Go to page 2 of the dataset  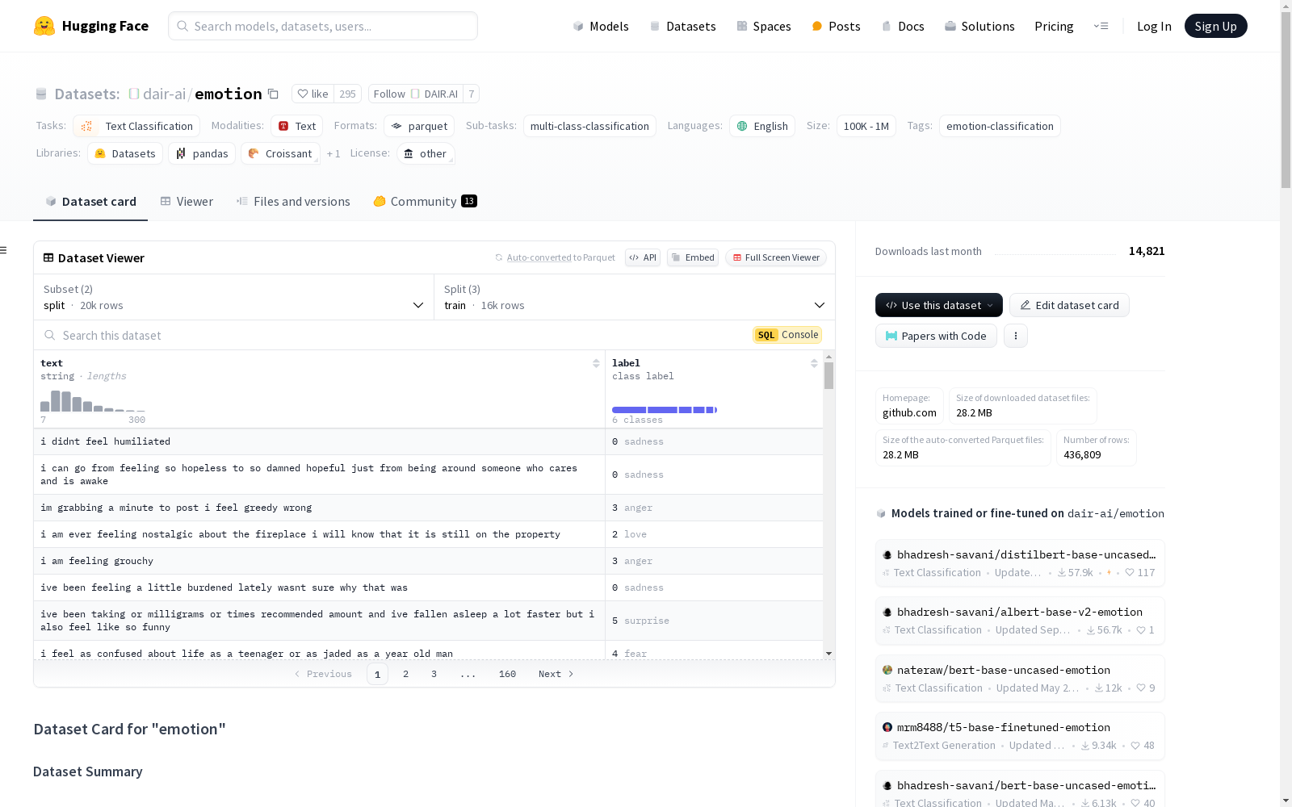405,674
